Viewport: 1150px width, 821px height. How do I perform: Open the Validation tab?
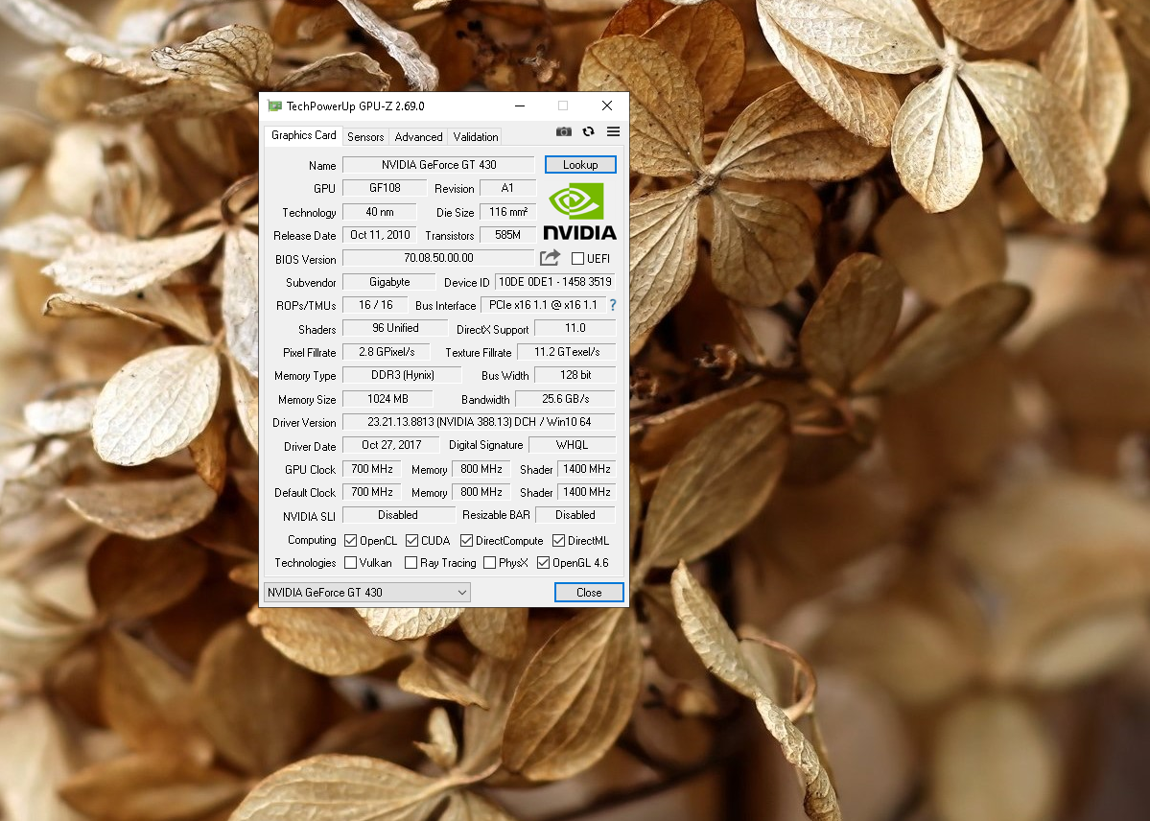(474, 136)
